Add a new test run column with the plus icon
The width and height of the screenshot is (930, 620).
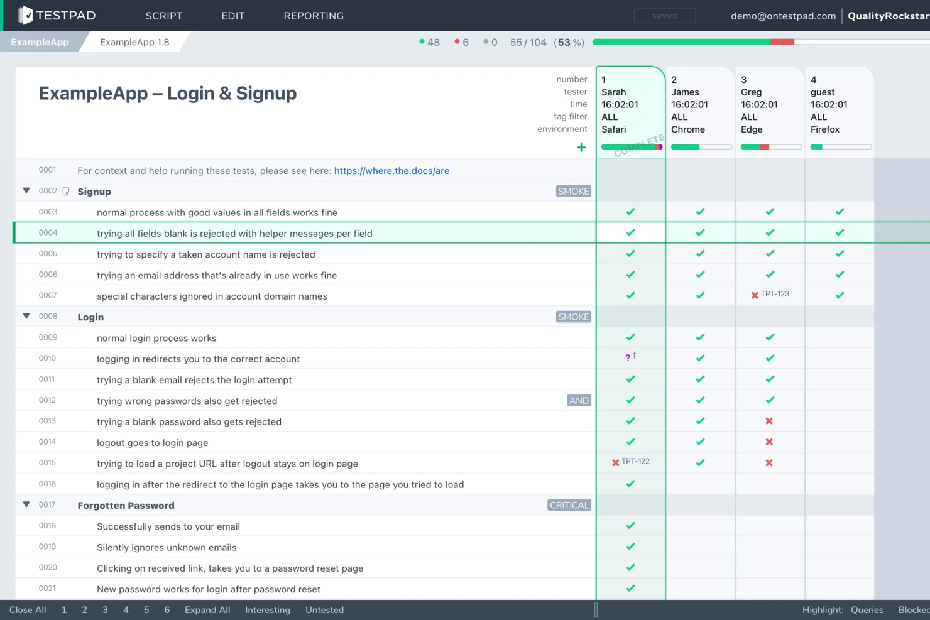click(x=581, y=148)
